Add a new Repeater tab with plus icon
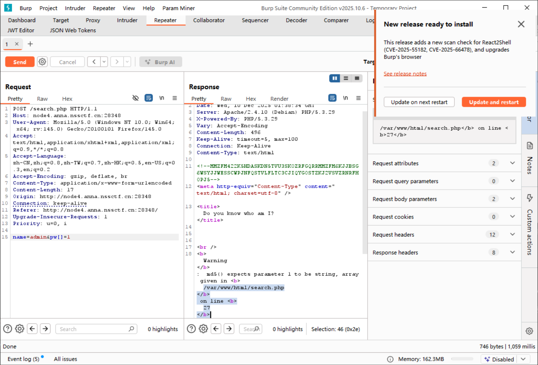 30,44
